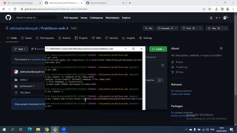Viewport: 237px width, 133px height.
Task: Expand the plus create-new menu
Action: (x=218, y=18)
